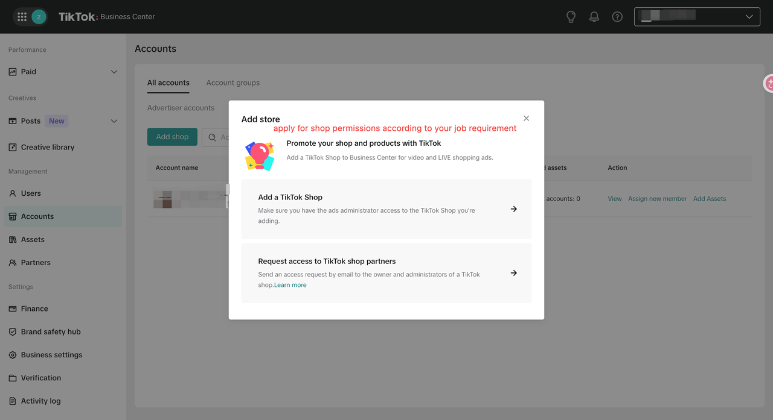This screenshot has height=420, width=773.
Task: Select the Advertiser accounts sub-tab
Action: 181,108
